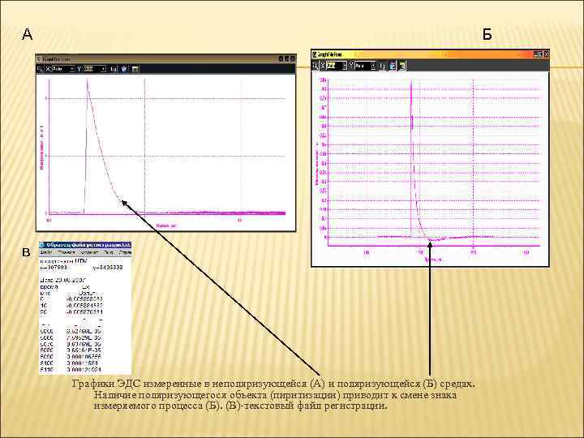Open the Файл menu in the Notepad window

pyautogui.click(x=46, y=252)
